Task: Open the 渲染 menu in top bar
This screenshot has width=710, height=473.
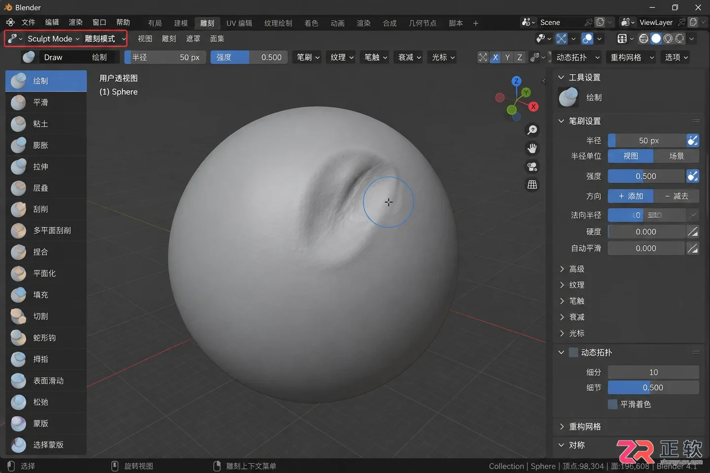Action: pyautogui.click(x=75, y=23)
